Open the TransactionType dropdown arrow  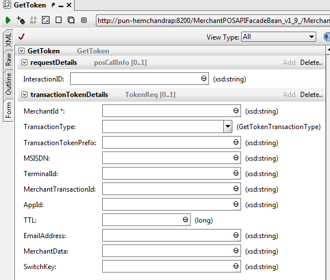point(228,126)
